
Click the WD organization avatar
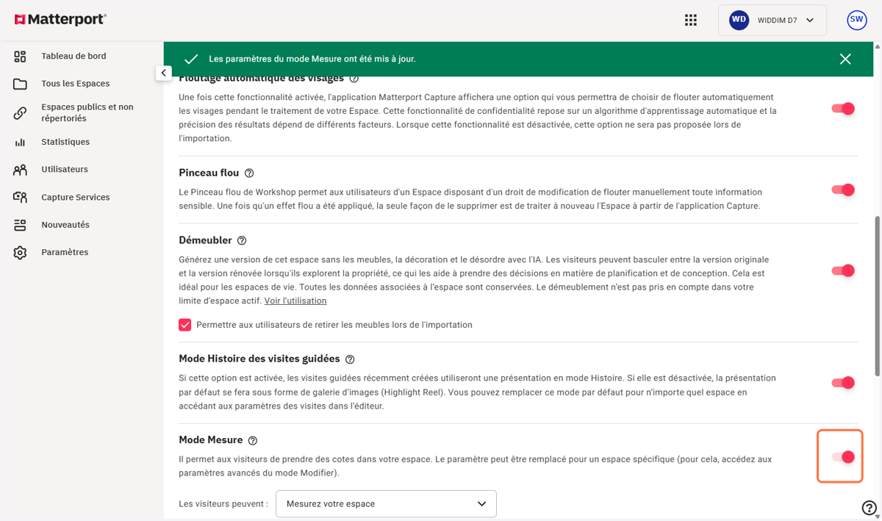739,21
